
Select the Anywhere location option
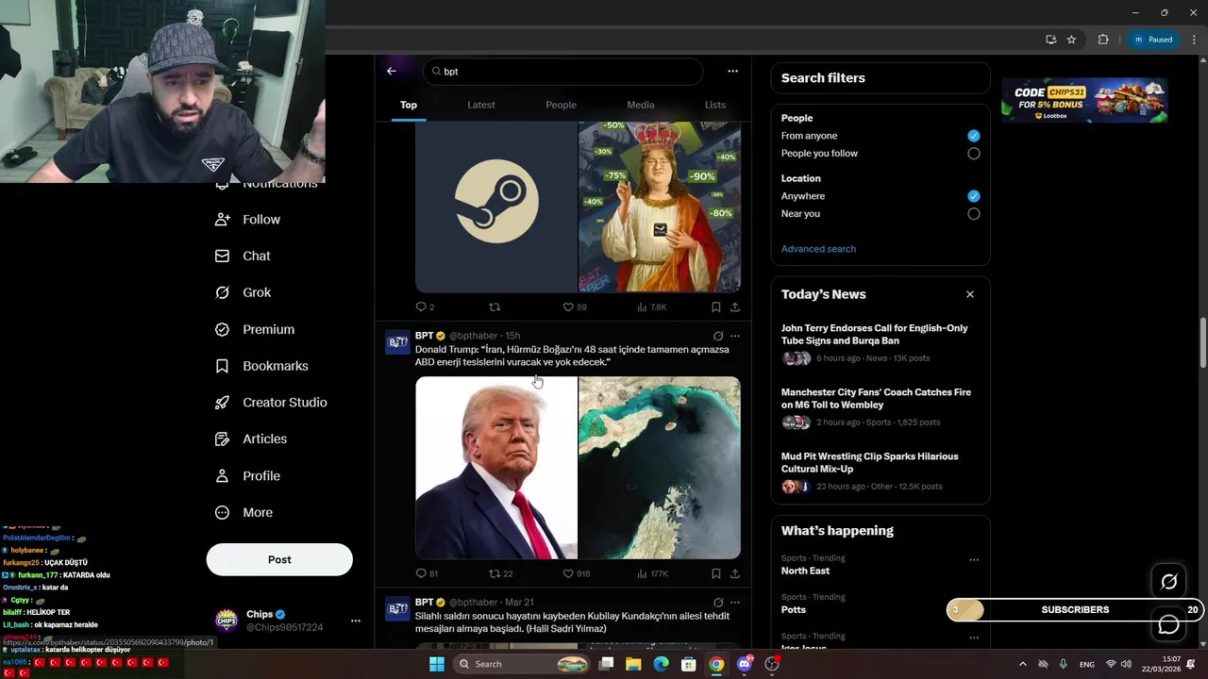point(973,196)
